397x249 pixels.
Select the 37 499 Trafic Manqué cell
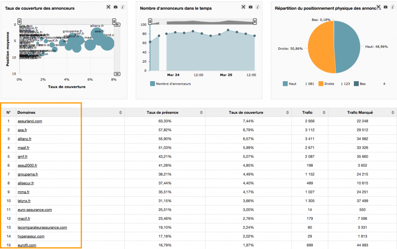pyautogui.click(x=362, y=201)
